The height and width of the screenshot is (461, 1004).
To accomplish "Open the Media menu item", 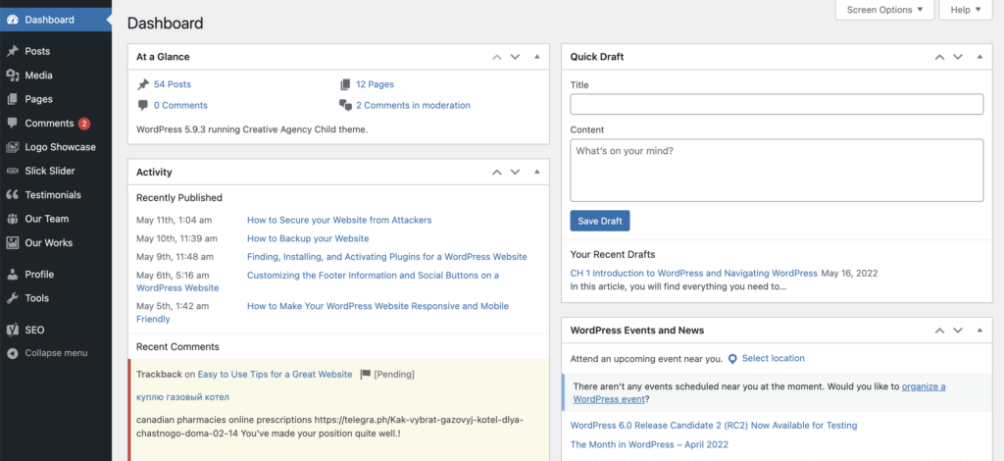I will (56, 76).
